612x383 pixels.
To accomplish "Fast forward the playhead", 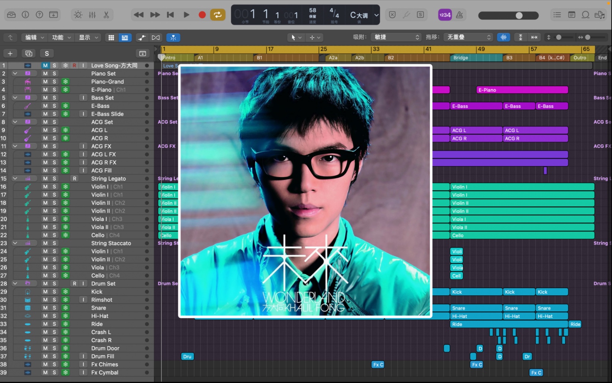I will pyautogui.click(x=155, y=15).
